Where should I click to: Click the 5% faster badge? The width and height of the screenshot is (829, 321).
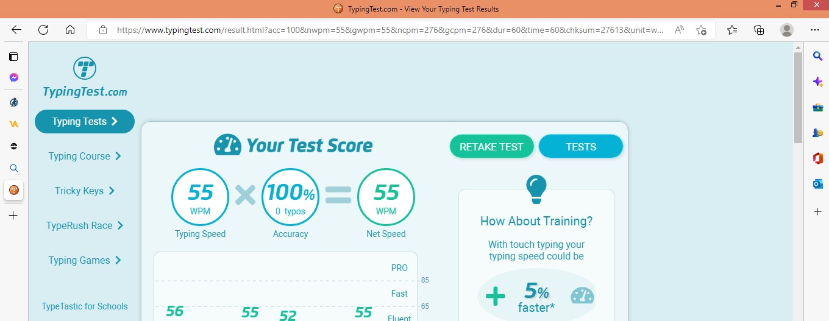pos(536,295)
